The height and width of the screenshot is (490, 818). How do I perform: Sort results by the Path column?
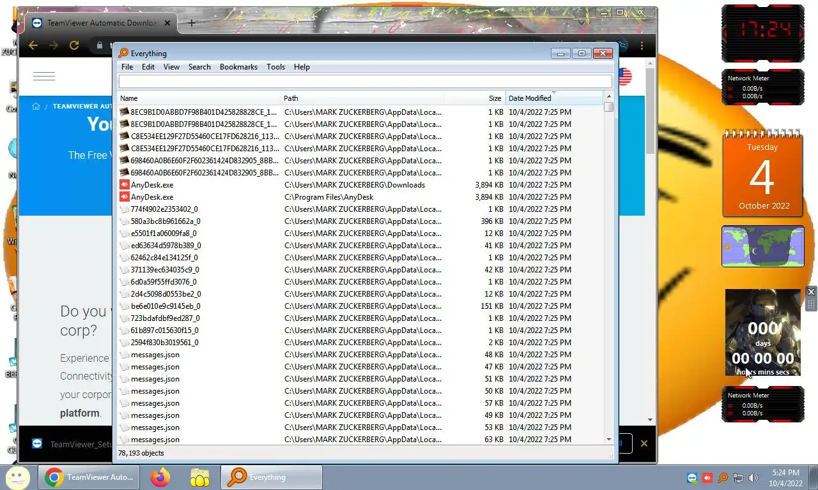(362, 98)
